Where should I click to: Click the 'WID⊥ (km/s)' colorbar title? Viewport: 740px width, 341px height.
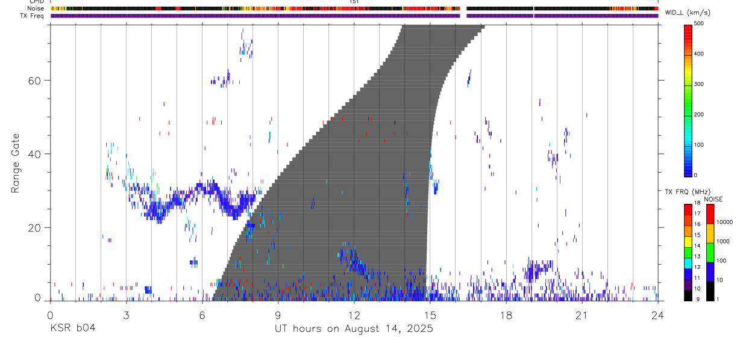pos(687,13)
